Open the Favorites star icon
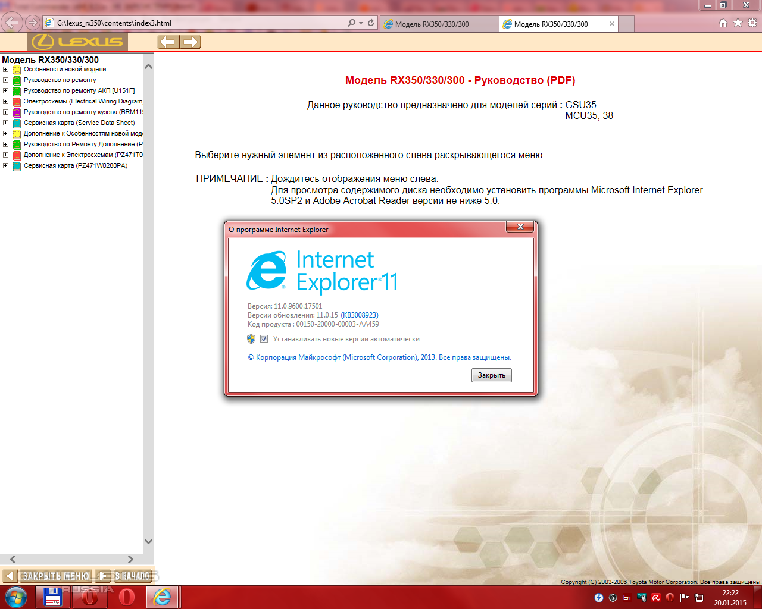762x609 pixels. [x=738, y=23]
